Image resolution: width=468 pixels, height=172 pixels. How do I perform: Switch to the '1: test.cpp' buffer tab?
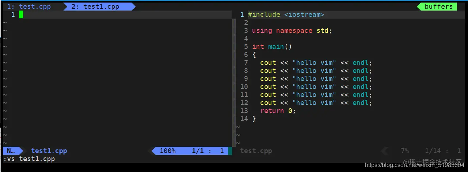pos(29,7)
